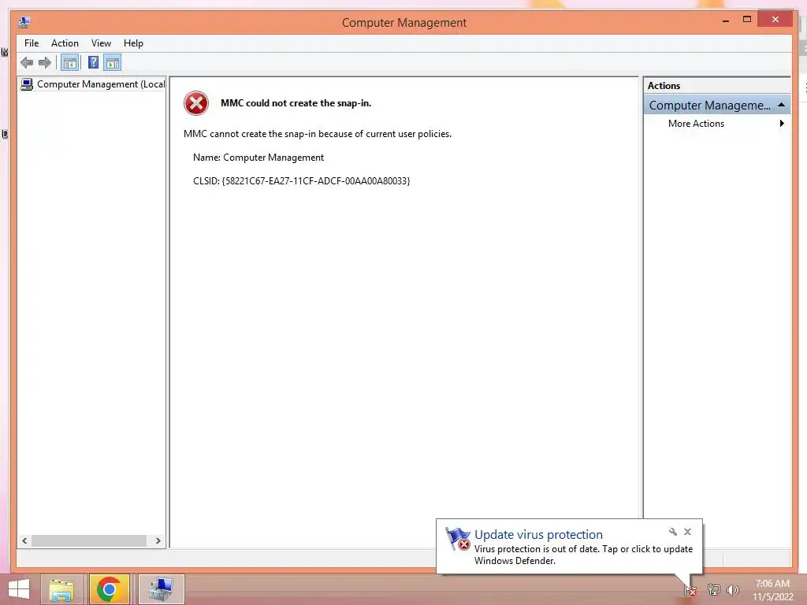Click 'MMC could not create the snap-in.' heading
This screenshot has height=605, width=807.
click(296, 103)
